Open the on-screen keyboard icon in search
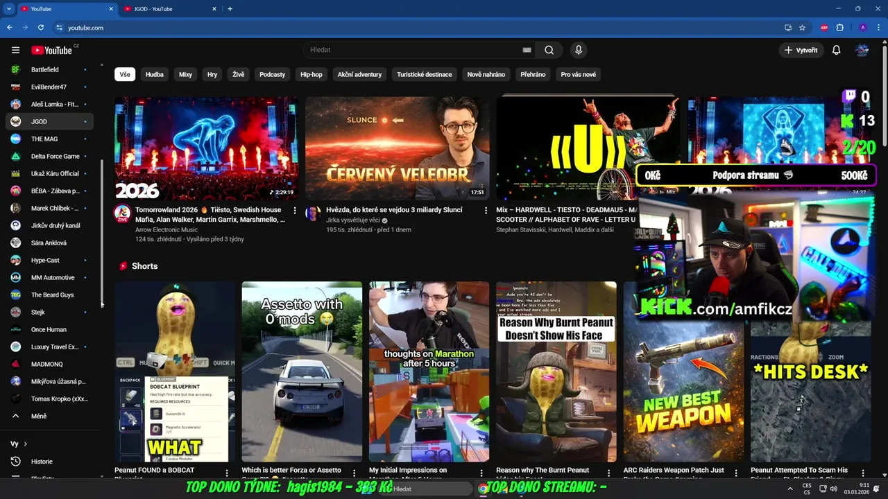Screen dimensions: 888x499 pyautogui.click(x=527, y=50)
